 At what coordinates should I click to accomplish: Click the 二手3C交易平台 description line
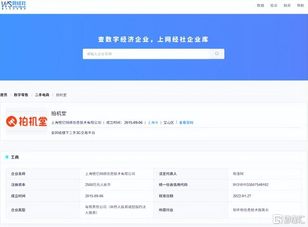tap(73, 133)
